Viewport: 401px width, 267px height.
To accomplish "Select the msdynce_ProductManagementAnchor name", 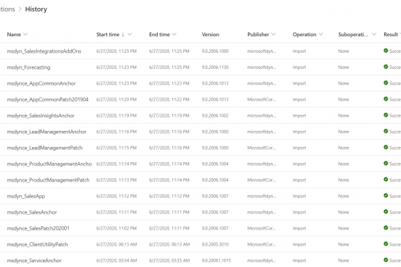I will point(49,164).
